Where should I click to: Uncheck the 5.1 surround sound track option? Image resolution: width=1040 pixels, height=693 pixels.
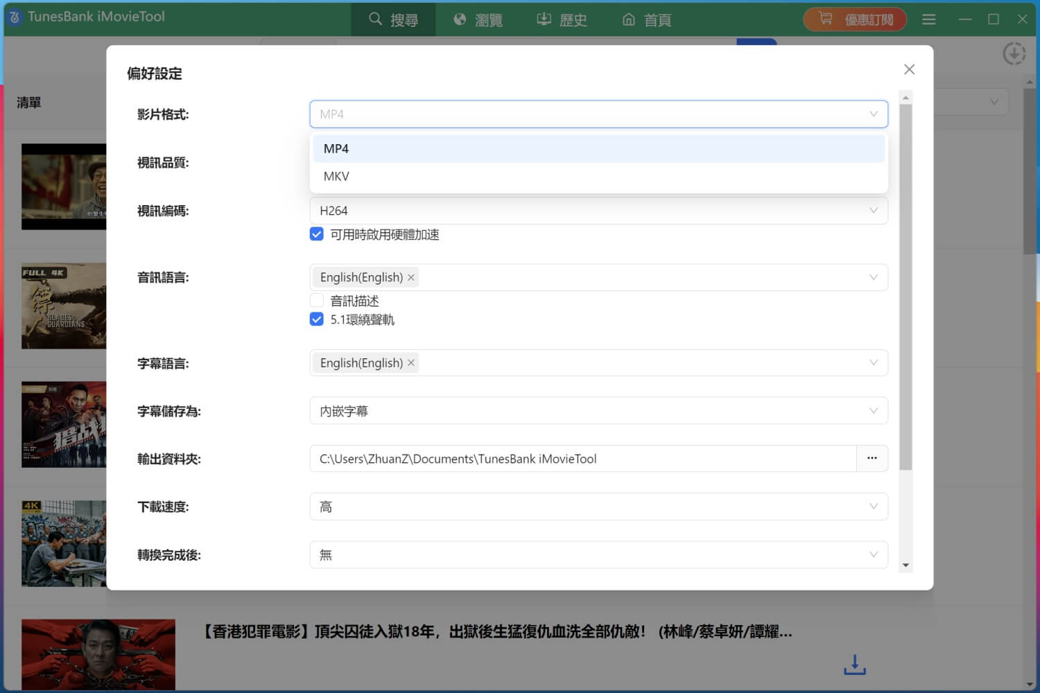[x=317, y=319]
